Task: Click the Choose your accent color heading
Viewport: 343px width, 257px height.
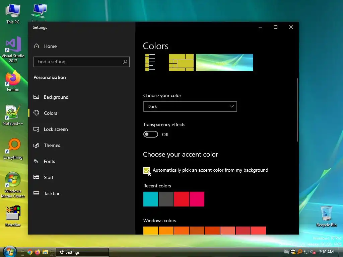Action: tap(181, 154)
